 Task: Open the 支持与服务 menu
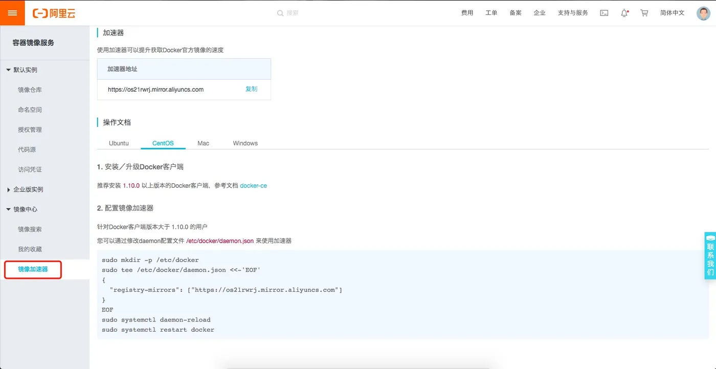(573, 13)
